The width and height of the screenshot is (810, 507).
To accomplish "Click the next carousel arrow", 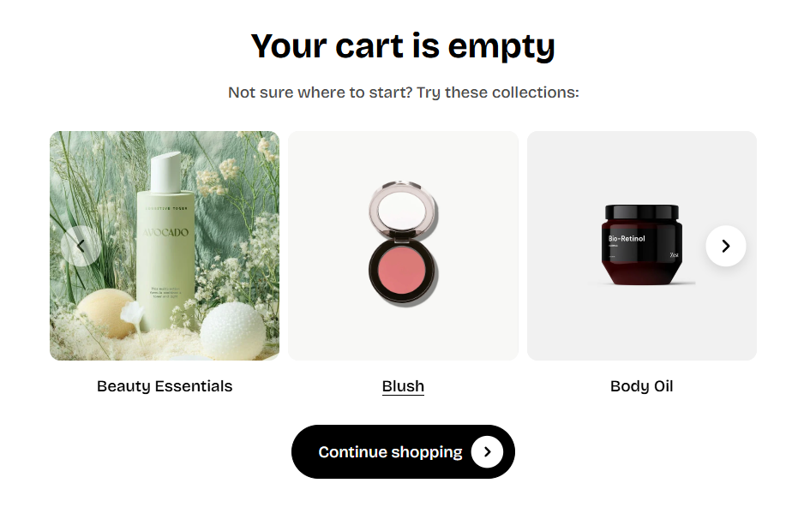I will 726,246.
